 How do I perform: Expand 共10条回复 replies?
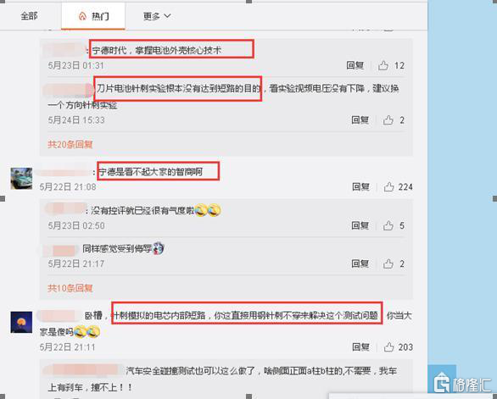(x=70, y=288)
